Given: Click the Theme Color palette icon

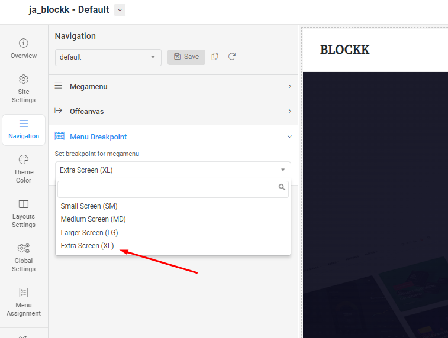Looking at the screenshot, I should coord(24,160).
